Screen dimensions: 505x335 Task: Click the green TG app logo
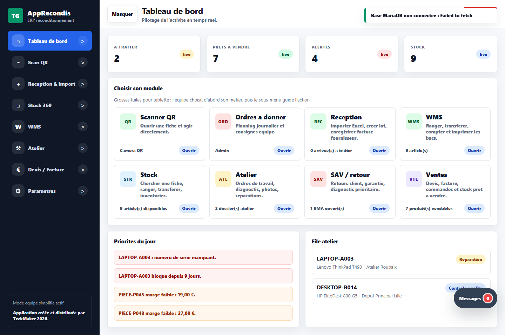15,15
